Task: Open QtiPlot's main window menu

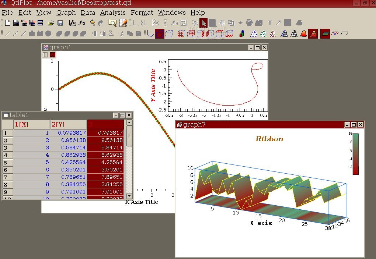Action: [3, 3]
